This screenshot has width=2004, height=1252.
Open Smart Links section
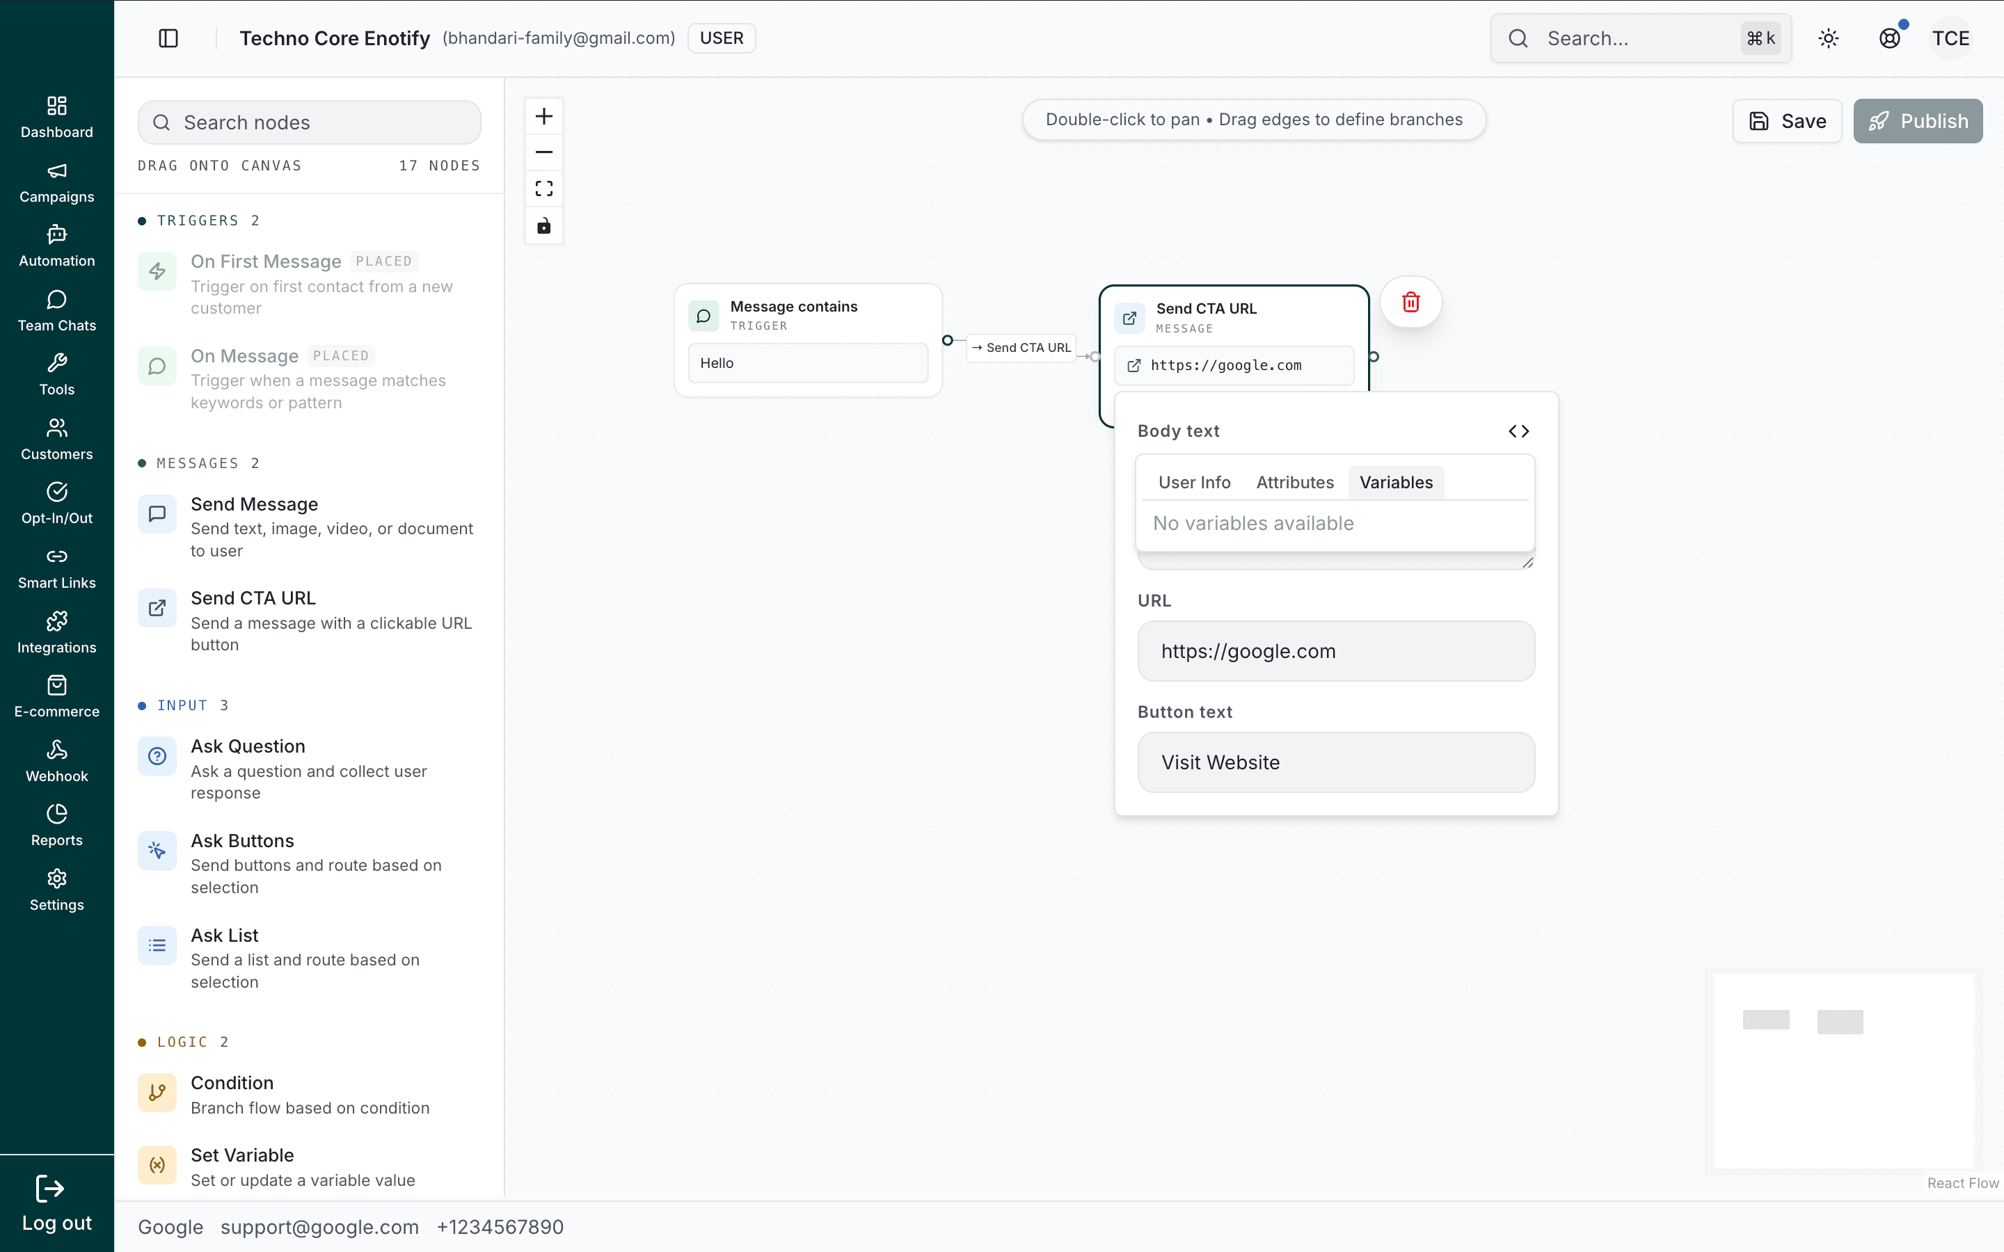click(x=56, y=568)
